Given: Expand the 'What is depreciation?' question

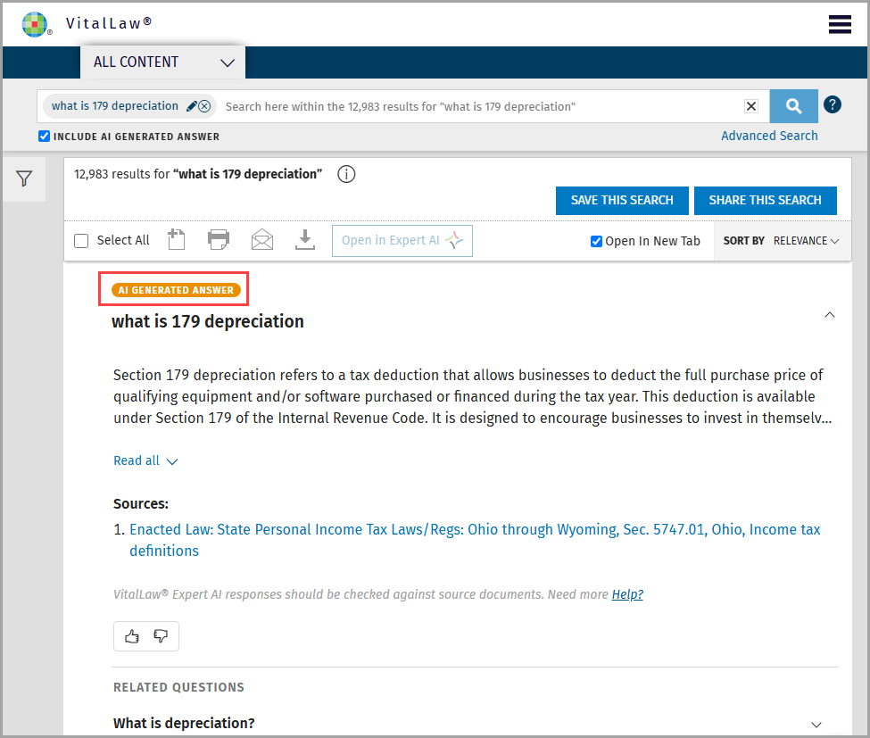Looking at the screenshot, I should click(816, 725).
